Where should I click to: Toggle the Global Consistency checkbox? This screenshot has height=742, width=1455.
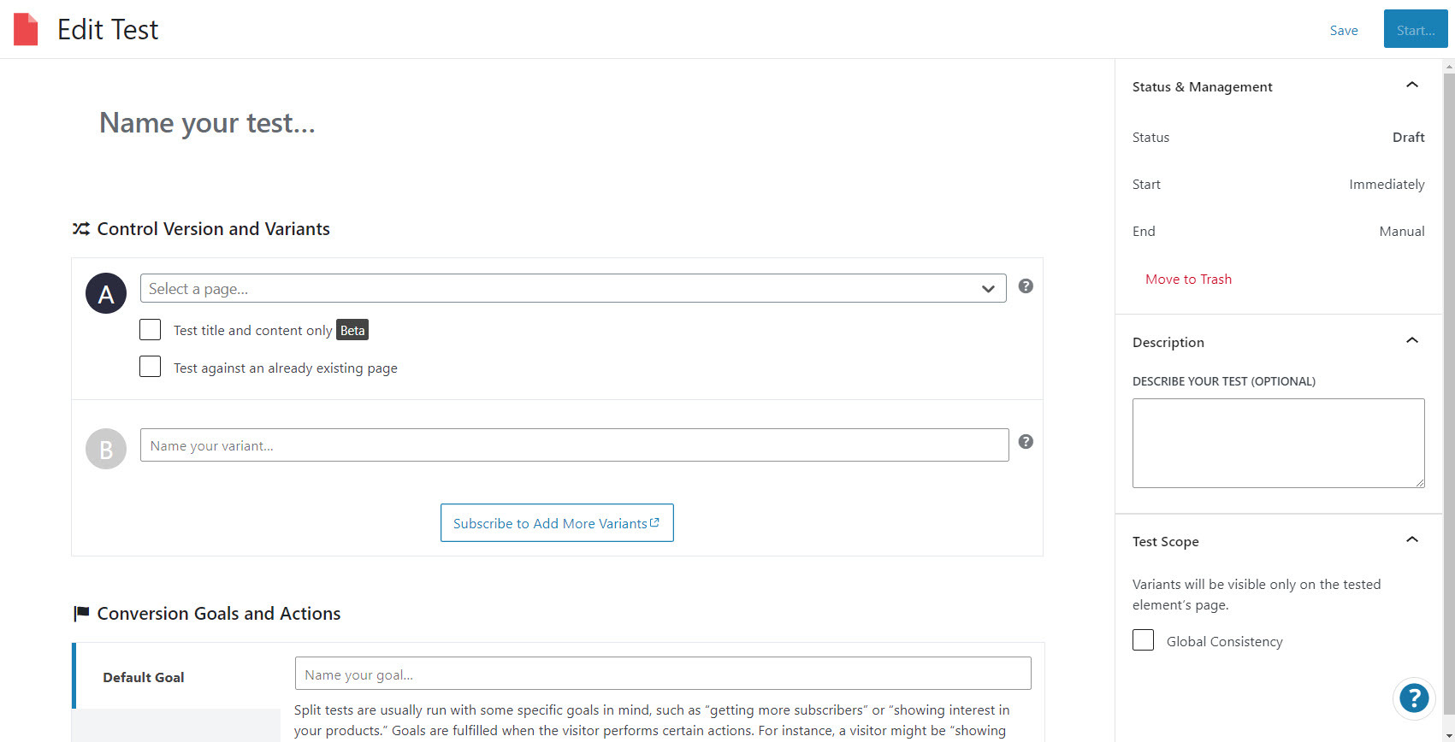click(x=1143, y=640)
